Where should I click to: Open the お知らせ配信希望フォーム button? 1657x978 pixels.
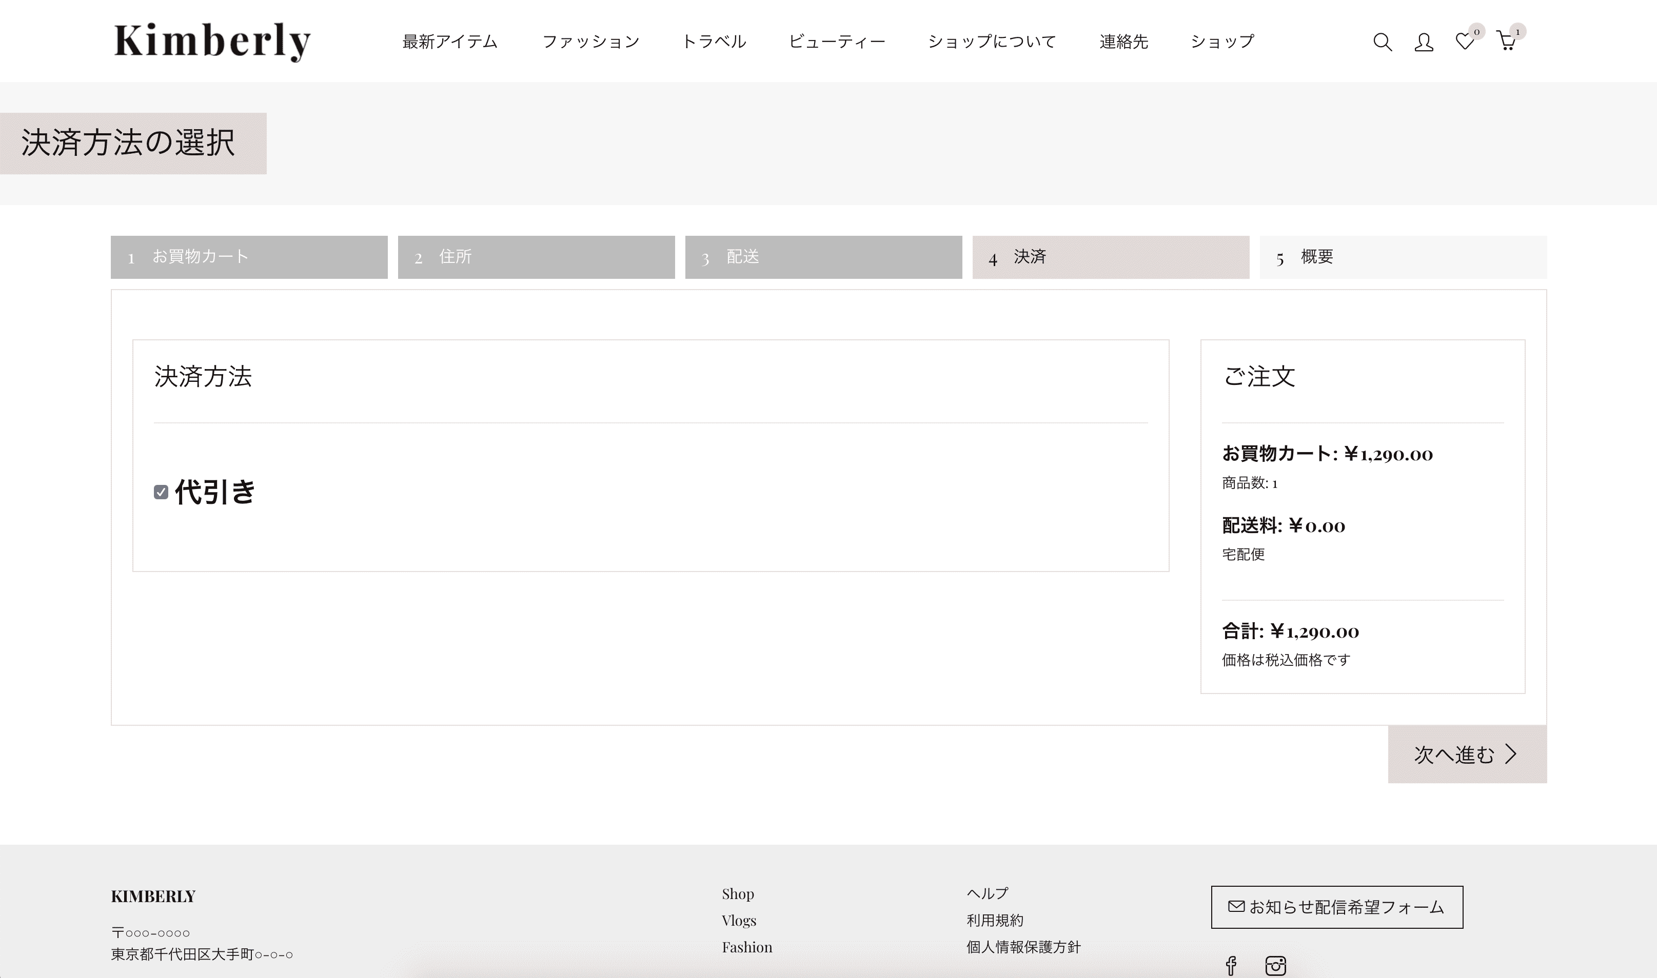1336,907
